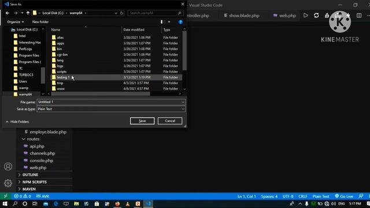Select TURBOC3 folder in navigation tree
370x208 pixels.
tap(26, 75)
